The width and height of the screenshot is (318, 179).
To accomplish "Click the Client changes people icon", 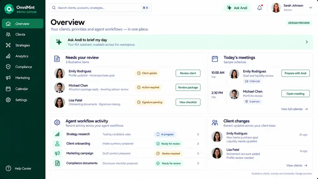I will click(x=215, y=122).
